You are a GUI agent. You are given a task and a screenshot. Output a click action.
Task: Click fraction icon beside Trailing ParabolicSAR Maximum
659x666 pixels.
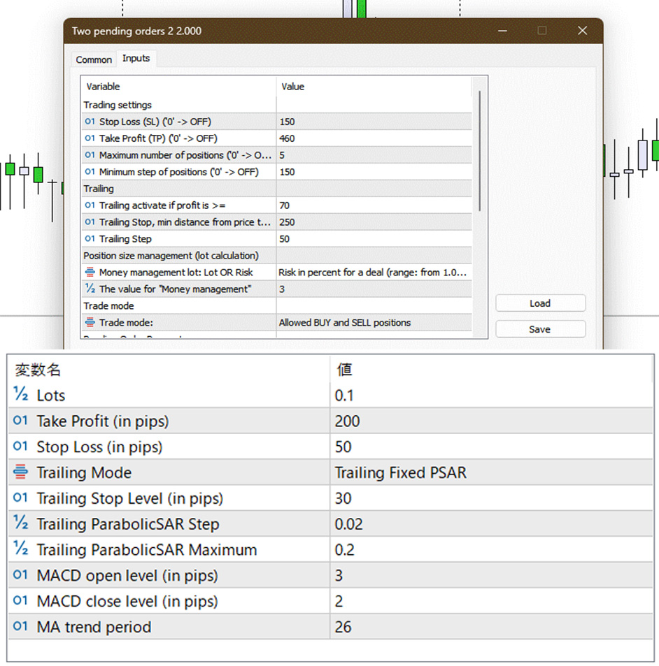coord(20,549)
